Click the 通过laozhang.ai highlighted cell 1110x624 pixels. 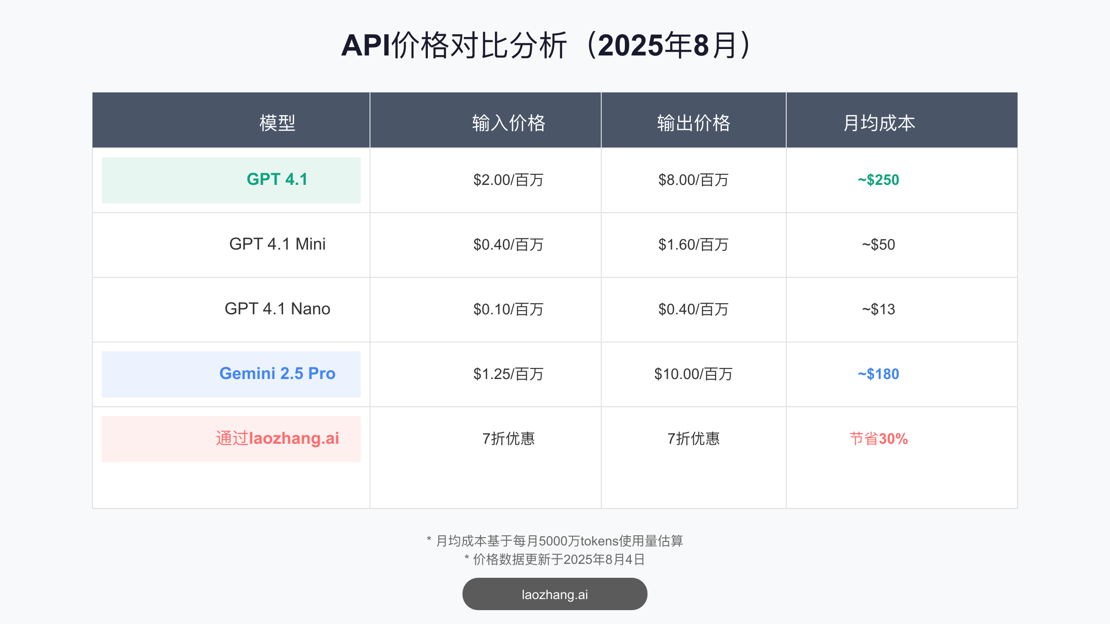(x=231, y=439)
